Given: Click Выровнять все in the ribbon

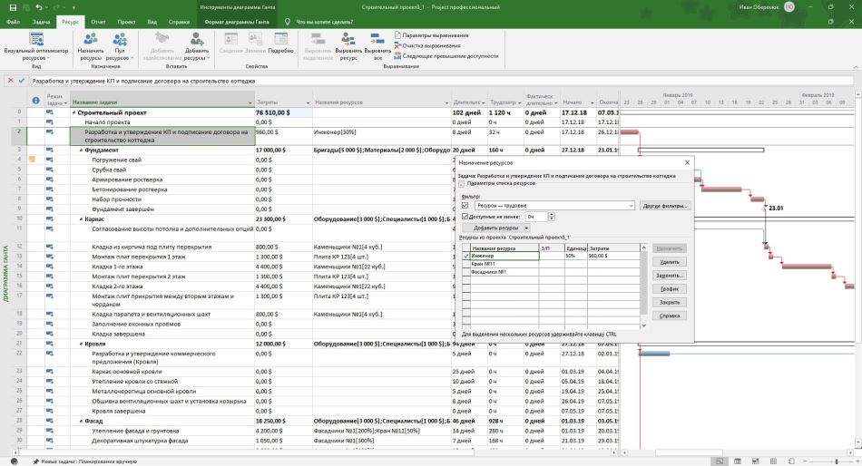Looking at the screenshot, I should click(377, 46).
